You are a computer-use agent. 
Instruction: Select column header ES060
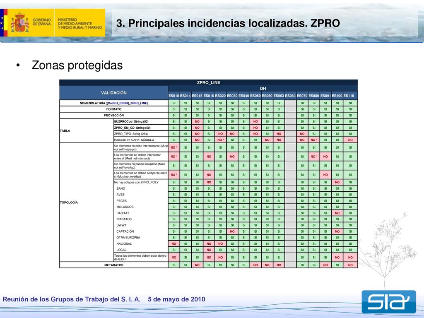pos(267,96)
